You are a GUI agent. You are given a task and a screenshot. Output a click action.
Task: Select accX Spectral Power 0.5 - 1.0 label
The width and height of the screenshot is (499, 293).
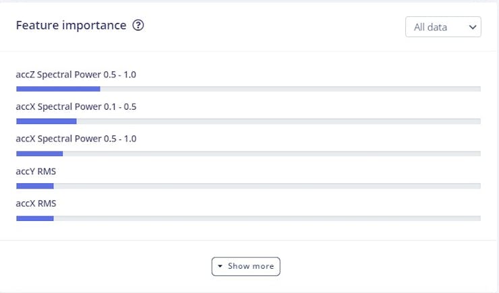[76, 139]
